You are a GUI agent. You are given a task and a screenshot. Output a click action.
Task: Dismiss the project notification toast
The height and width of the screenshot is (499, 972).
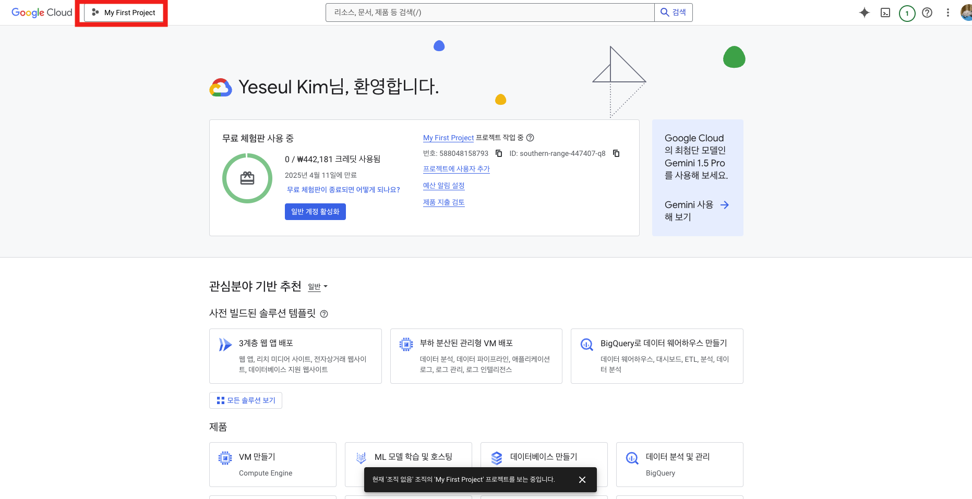tap(582, 480)
